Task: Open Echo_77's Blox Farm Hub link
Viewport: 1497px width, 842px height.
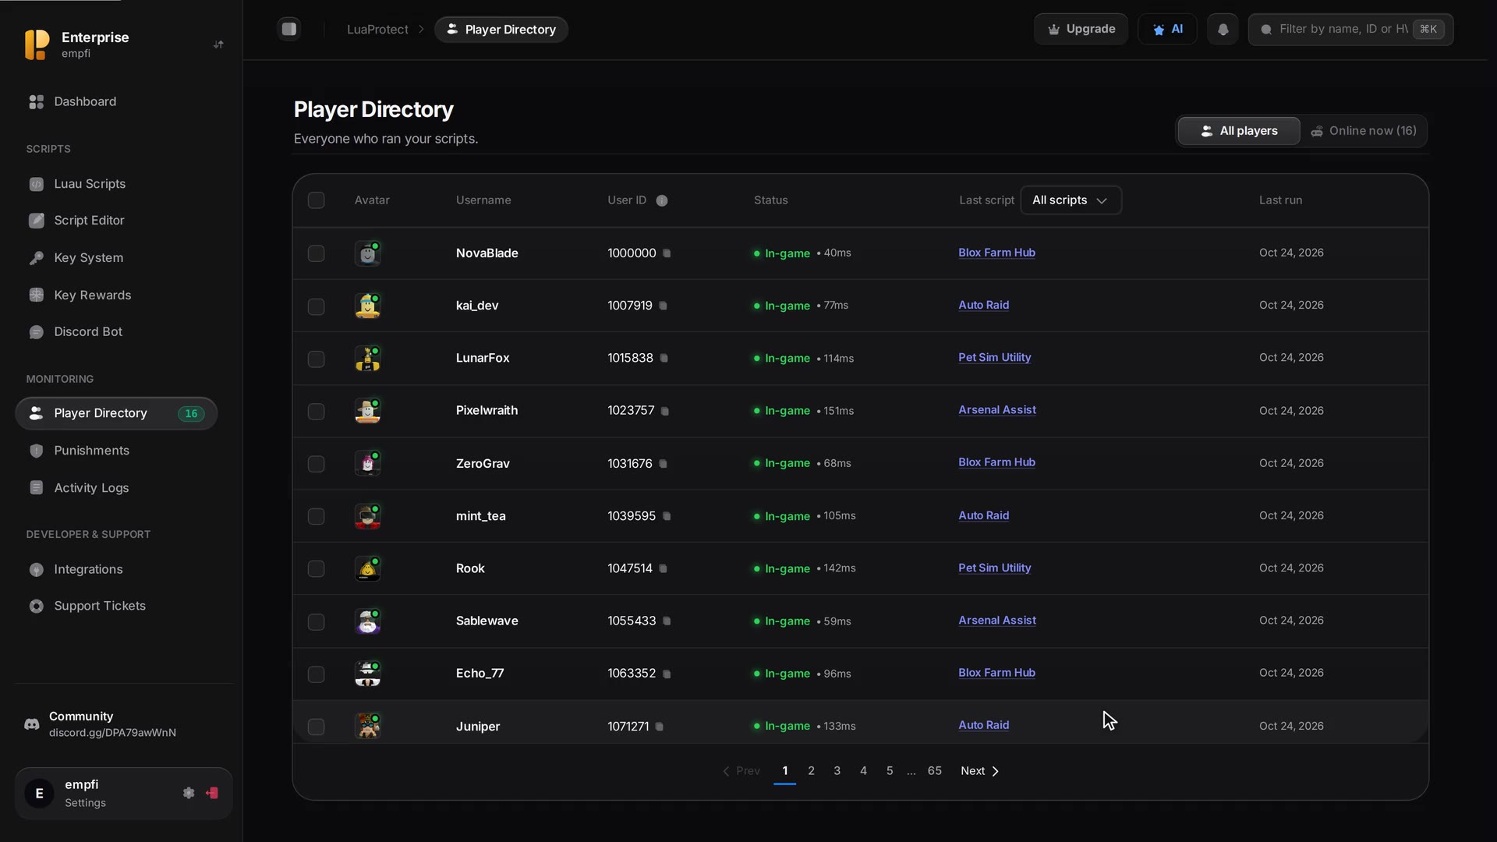Action: pos(996,673)
